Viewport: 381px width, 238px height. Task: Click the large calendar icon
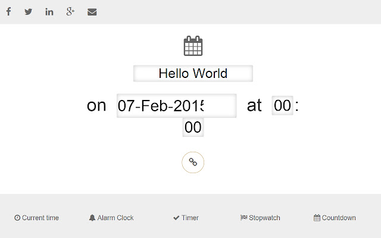193,46
